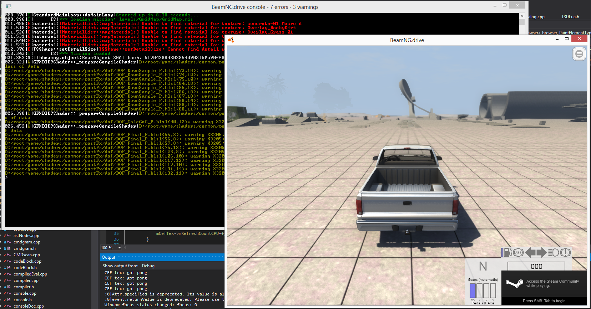Switch to the T3DLua.h editor tab
Image resolution: width=591 pixels, height=309 pixels.
(x=570, y=17)
